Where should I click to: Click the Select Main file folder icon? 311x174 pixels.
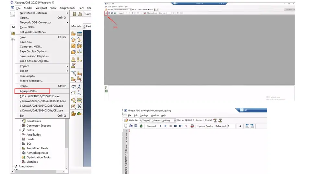tap(126, 120)
